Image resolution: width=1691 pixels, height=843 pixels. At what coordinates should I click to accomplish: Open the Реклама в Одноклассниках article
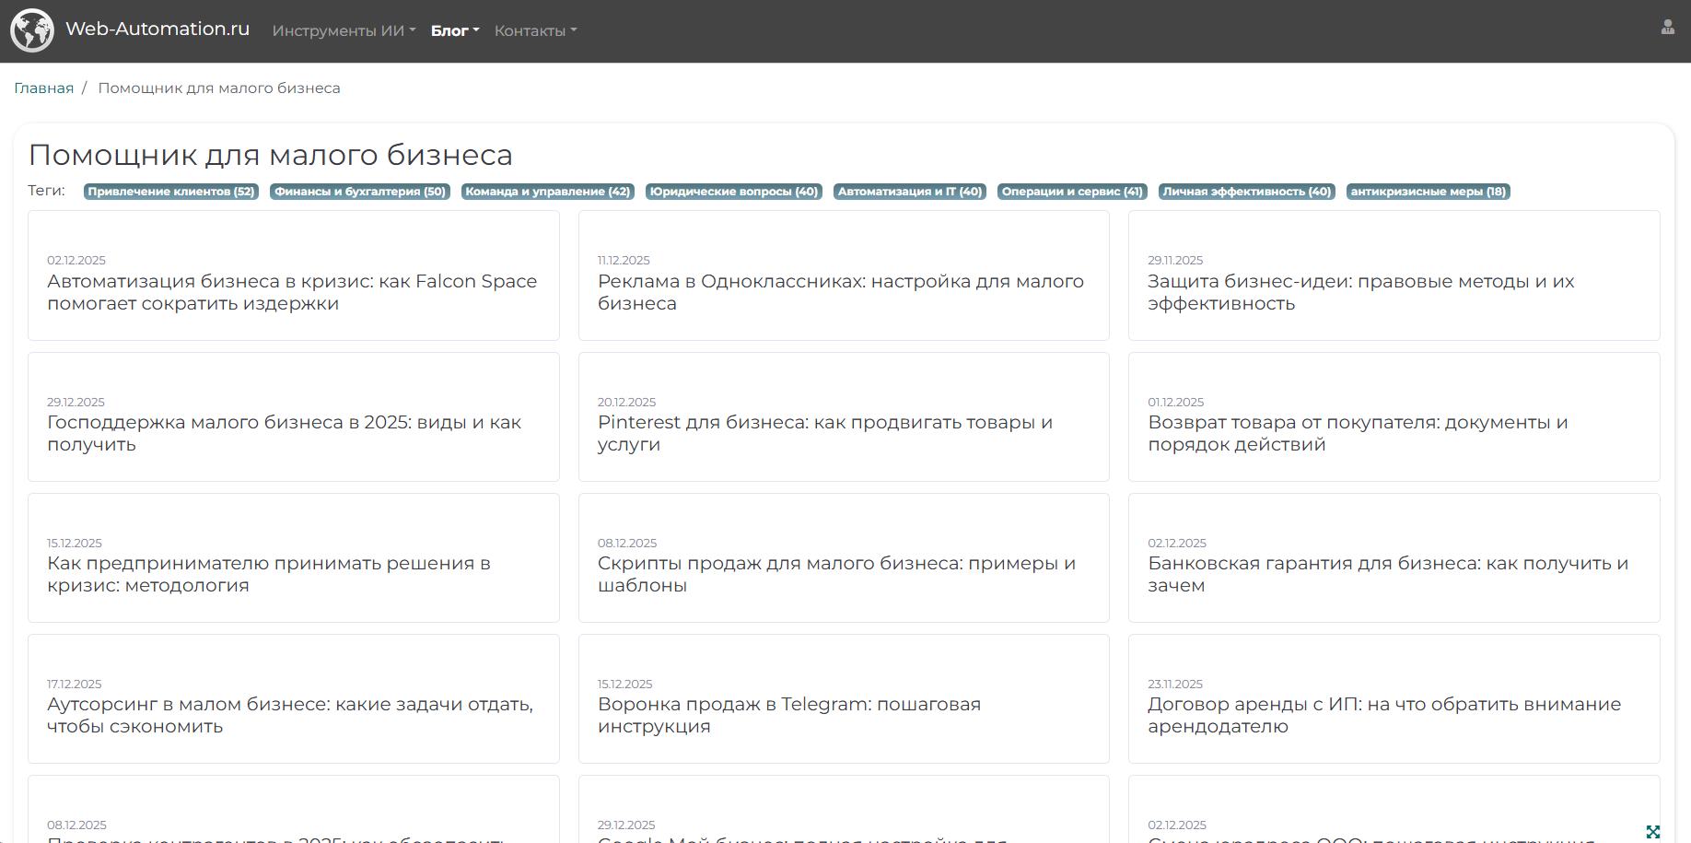840,292
